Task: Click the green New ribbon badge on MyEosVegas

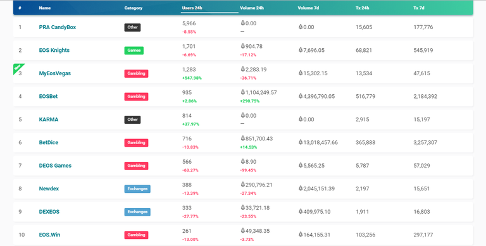Action: click(x=18, y=68)
